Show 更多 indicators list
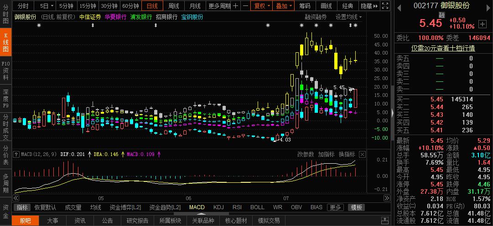 [x=335, y=207]
